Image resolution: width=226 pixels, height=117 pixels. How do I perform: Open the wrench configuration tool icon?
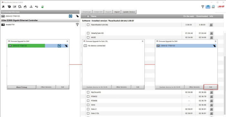click(3, 7)
